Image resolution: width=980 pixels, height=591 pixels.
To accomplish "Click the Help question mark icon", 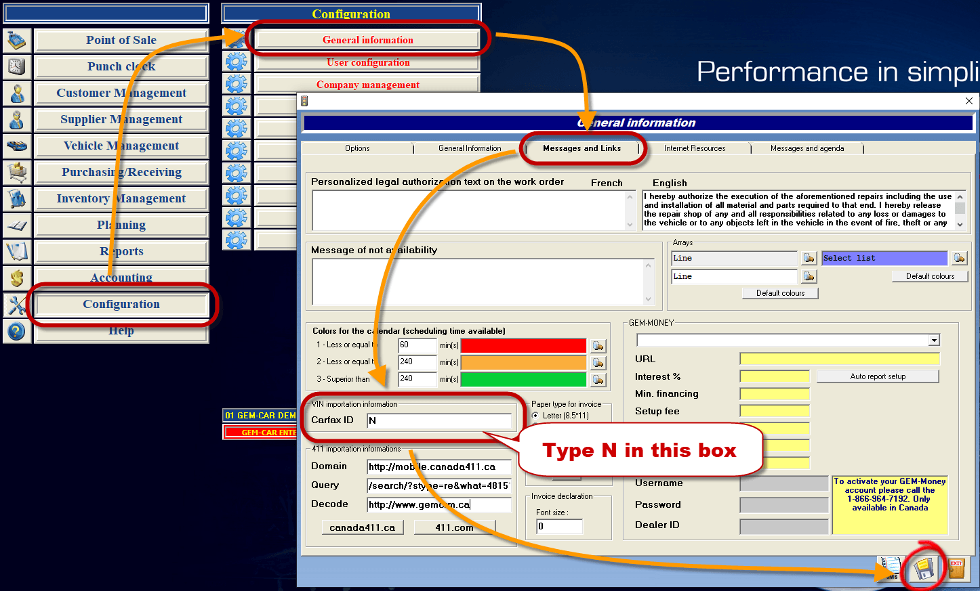I will [x=16, y=331].
